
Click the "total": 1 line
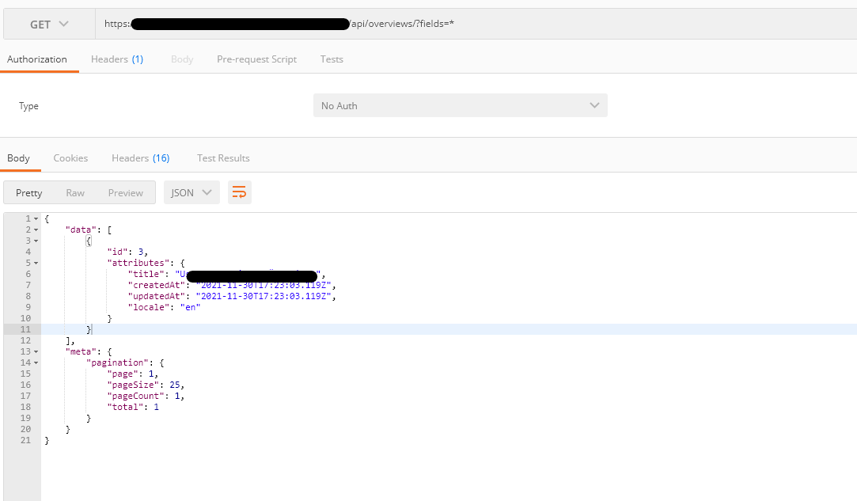tap(133, 407)
